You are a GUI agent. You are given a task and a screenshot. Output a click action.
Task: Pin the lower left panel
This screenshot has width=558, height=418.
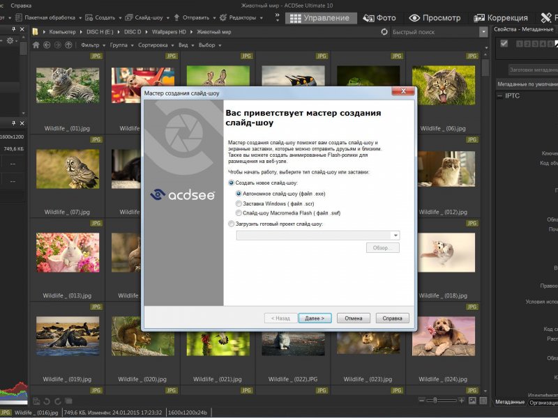[13, 123]
